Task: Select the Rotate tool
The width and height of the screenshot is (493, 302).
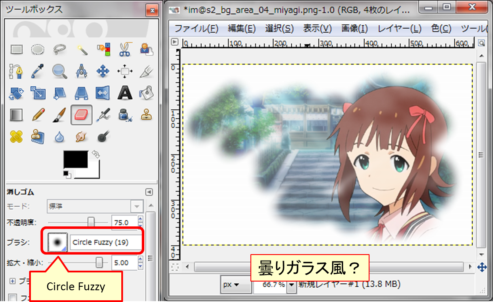Action: coord(17,94)
